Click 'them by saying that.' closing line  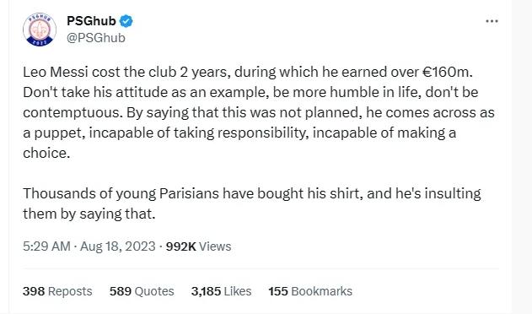coord(89,214)
